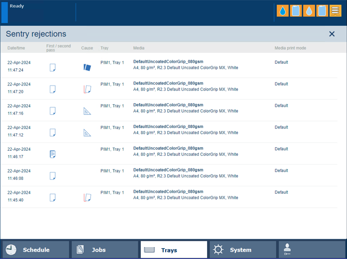The image size is (347, 259).
Task: Select the 11:46:08 date/time cell
Action: 19,174
